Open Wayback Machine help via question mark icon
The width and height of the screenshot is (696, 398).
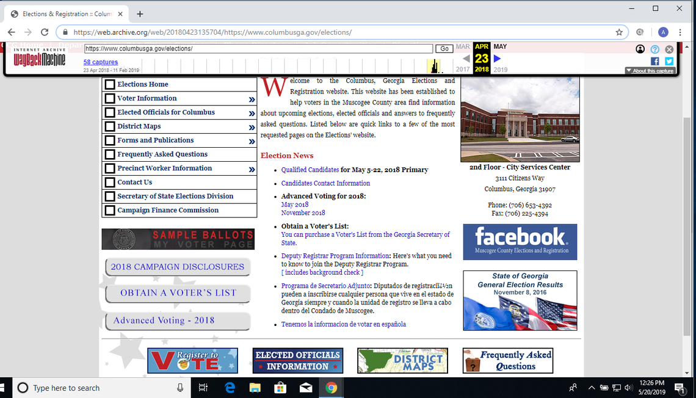[x=655, y=49]
